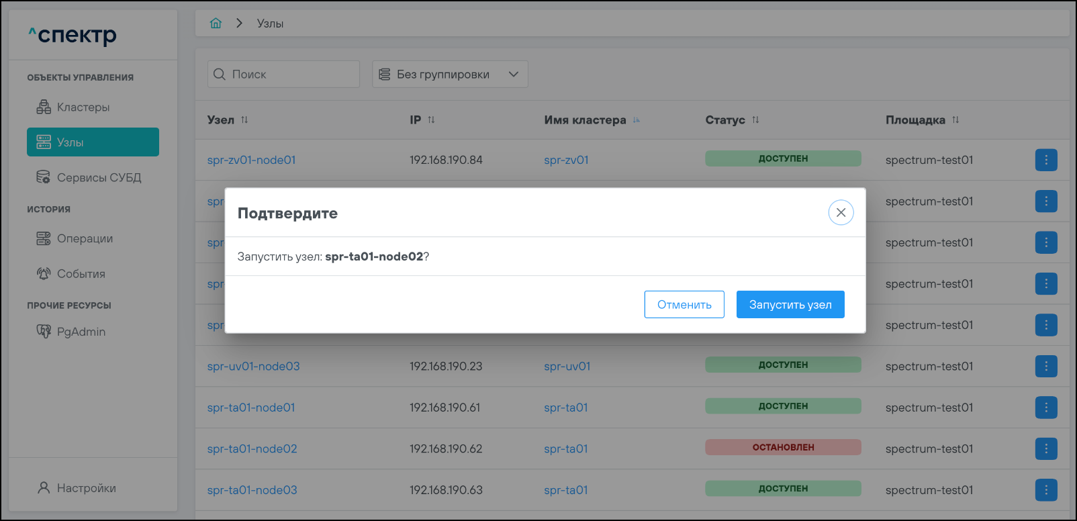Confirm with the Запустить узел button
1077x521 pixels.
[x=790, y=305]
